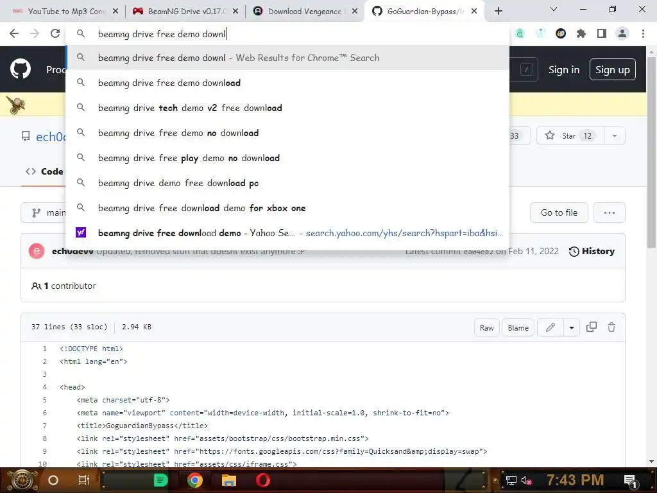Toggle the browser side panel icon
The height and width of the screenshot is (493, 657).
click(602, 33)
